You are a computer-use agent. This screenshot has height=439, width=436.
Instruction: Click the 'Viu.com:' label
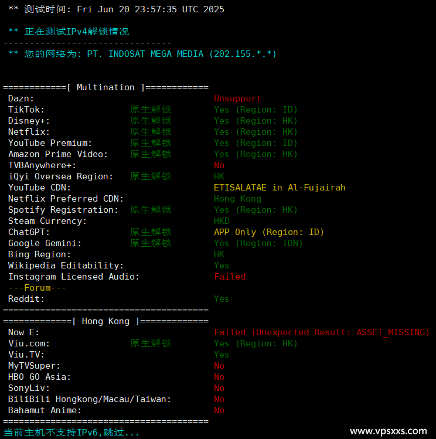tap(29, 343)
